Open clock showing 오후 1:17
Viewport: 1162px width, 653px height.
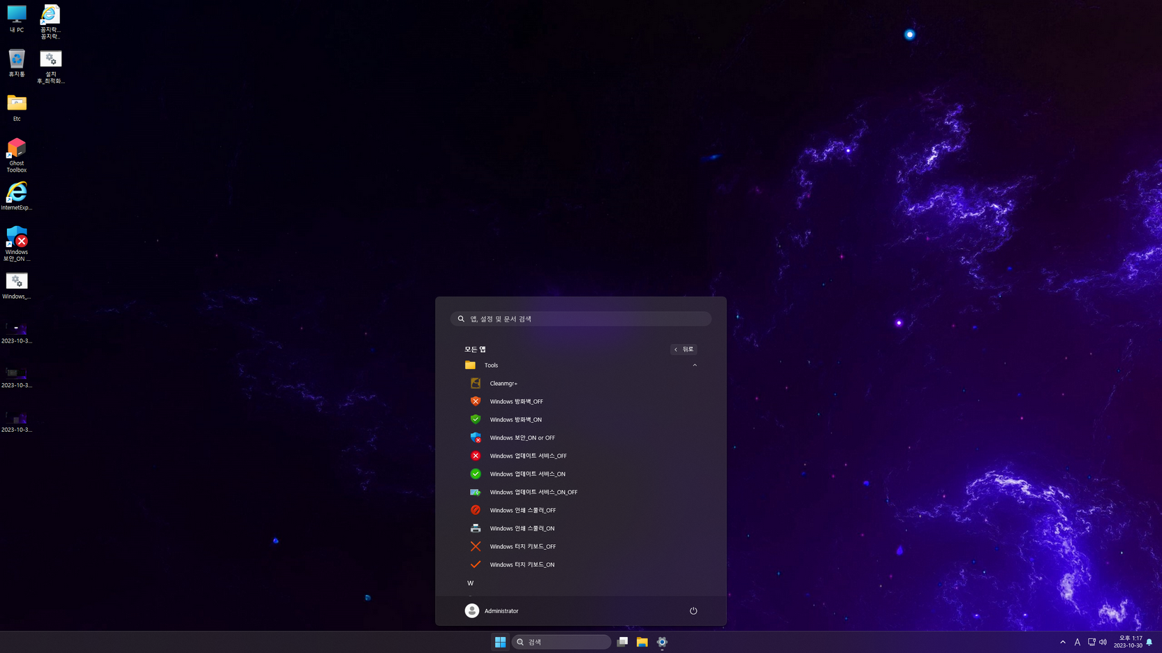pyautogui.click(x=1128, y=642)
